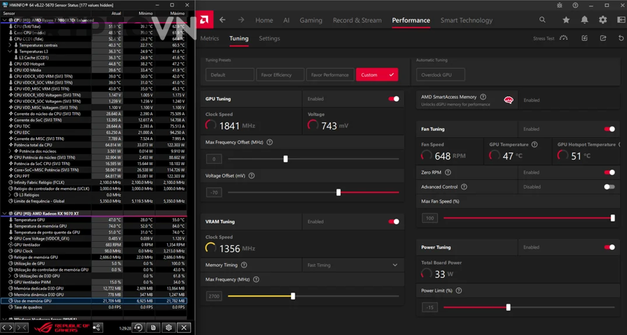Screen dimensions: 627x335
Task: Open the search magnifier icon
Action: click(542, 20)
